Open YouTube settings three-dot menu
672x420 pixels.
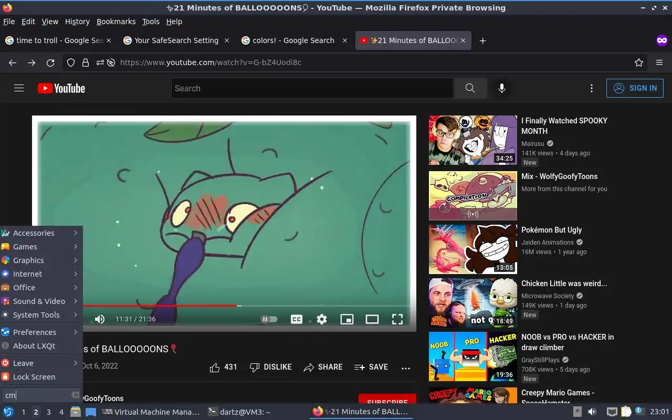[592, 88]
